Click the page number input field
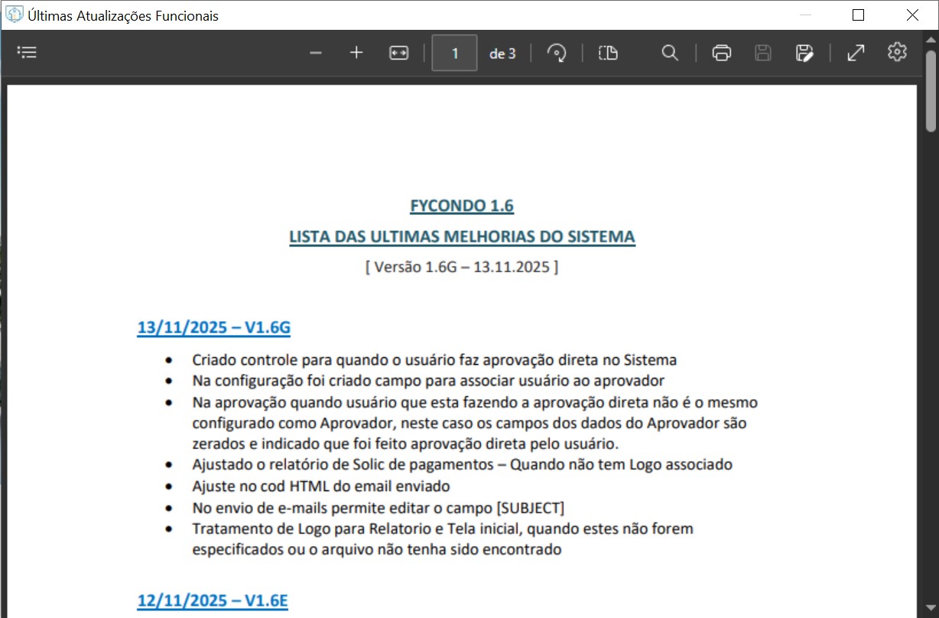This screenshot has width=939, height=618. (454, 53)
